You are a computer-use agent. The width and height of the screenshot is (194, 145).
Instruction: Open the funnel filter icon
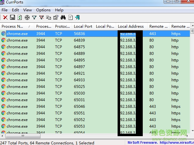tap(34, 17)
